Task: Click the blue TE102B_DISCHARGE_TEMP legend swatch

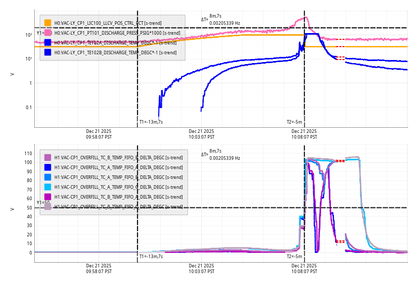Action: coord(48,52)
